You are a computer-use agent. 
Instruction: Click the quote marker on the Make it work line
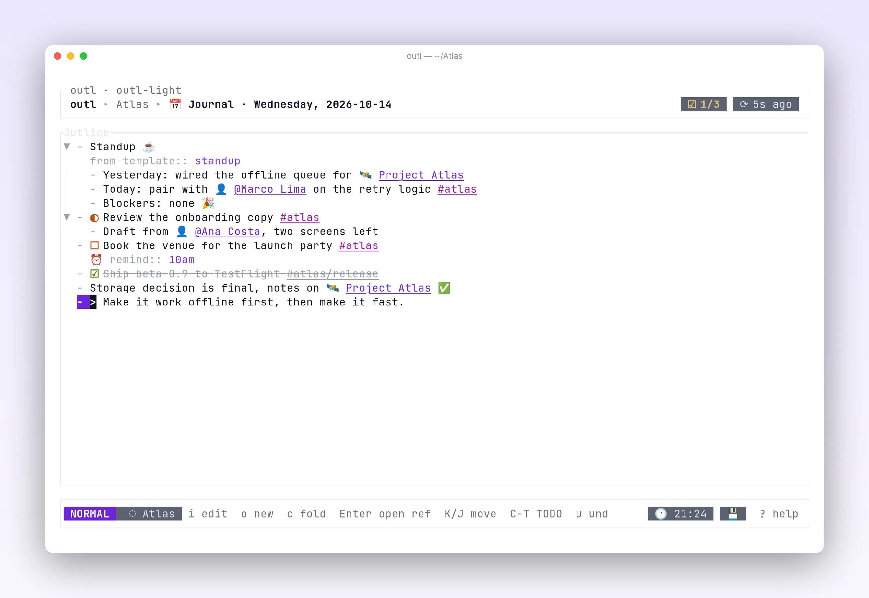[x=93, y=302]
